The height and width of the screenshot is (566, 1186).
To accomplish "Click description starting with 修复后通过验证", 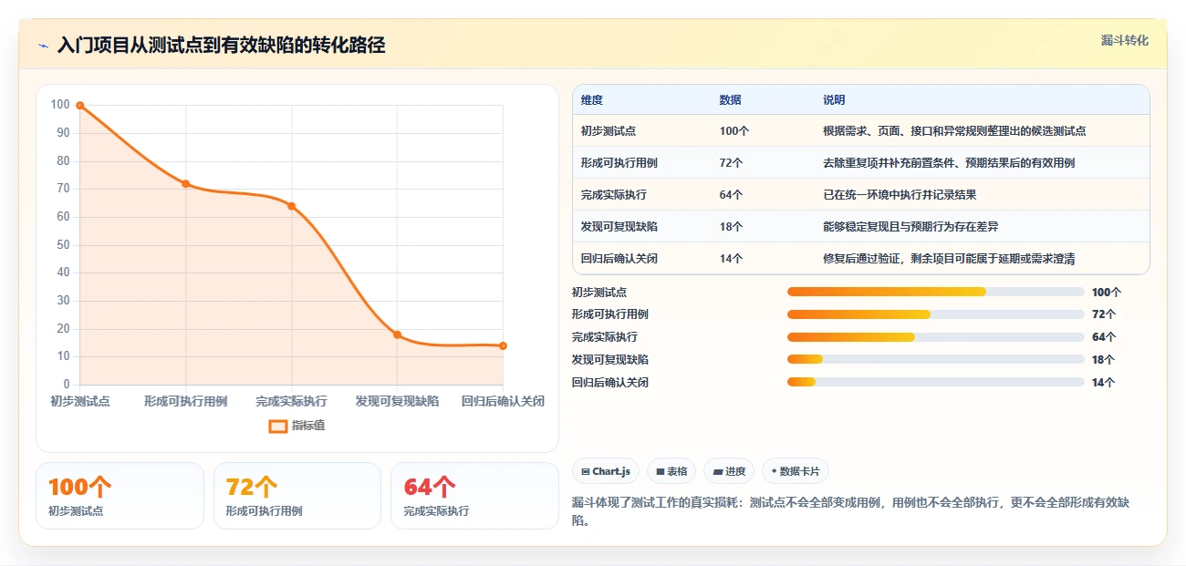I will click(949, 259).
